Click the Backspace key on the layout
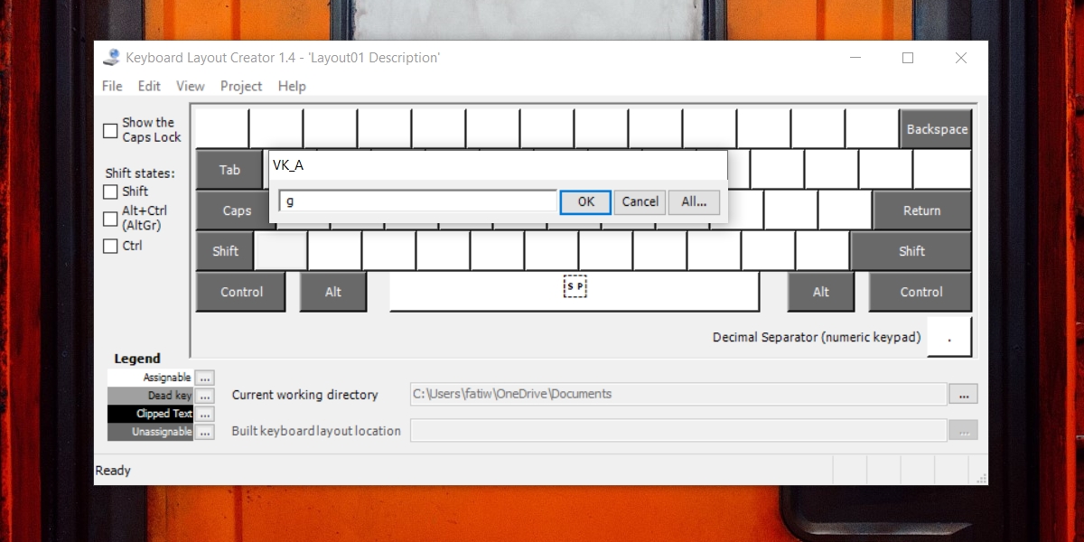 coord(936,128)
